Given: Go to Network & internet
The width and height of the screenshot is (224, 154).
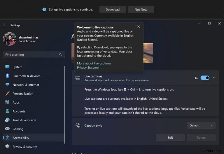Looking at the screenshot, I should tap(34, 85).
